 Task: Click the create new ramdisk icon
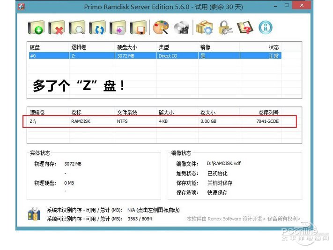coord(36,27)
